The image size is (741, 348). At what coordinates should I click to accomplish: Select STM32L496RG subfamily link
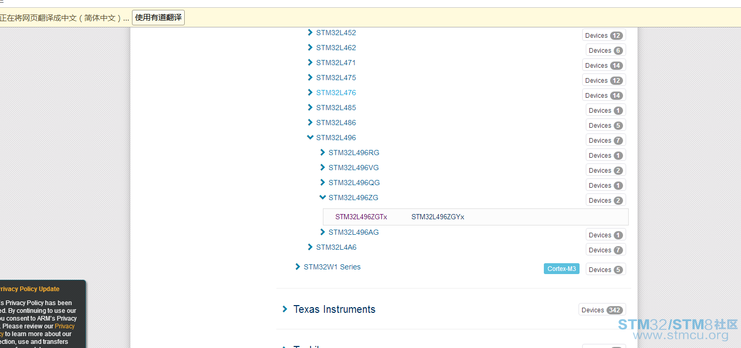click(x=354, y=153)
